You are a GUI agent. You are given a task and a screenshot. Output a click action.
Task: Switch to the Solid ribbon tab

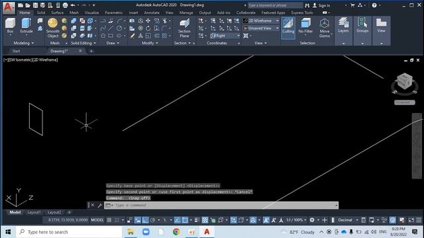pos(41,13)
